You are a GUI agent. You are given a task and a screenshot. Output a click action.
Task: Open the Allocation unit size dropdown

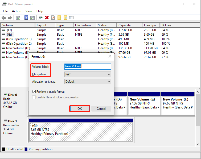[x=88, y=82]
